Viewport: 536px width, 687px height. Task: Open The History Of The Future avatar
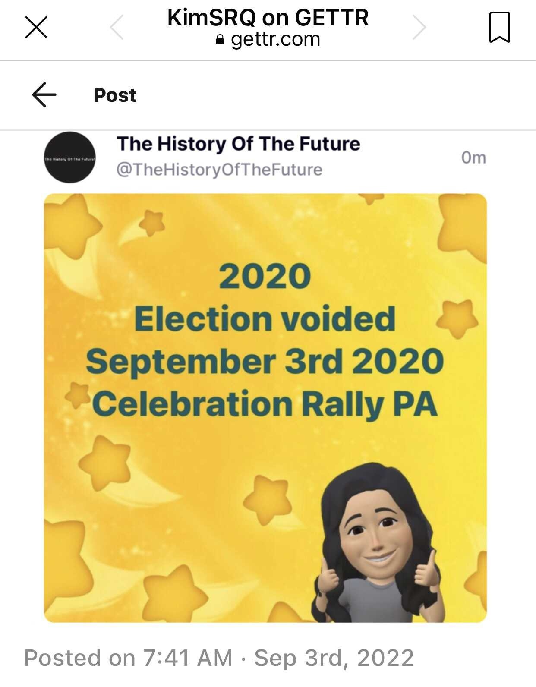(69, 158)
